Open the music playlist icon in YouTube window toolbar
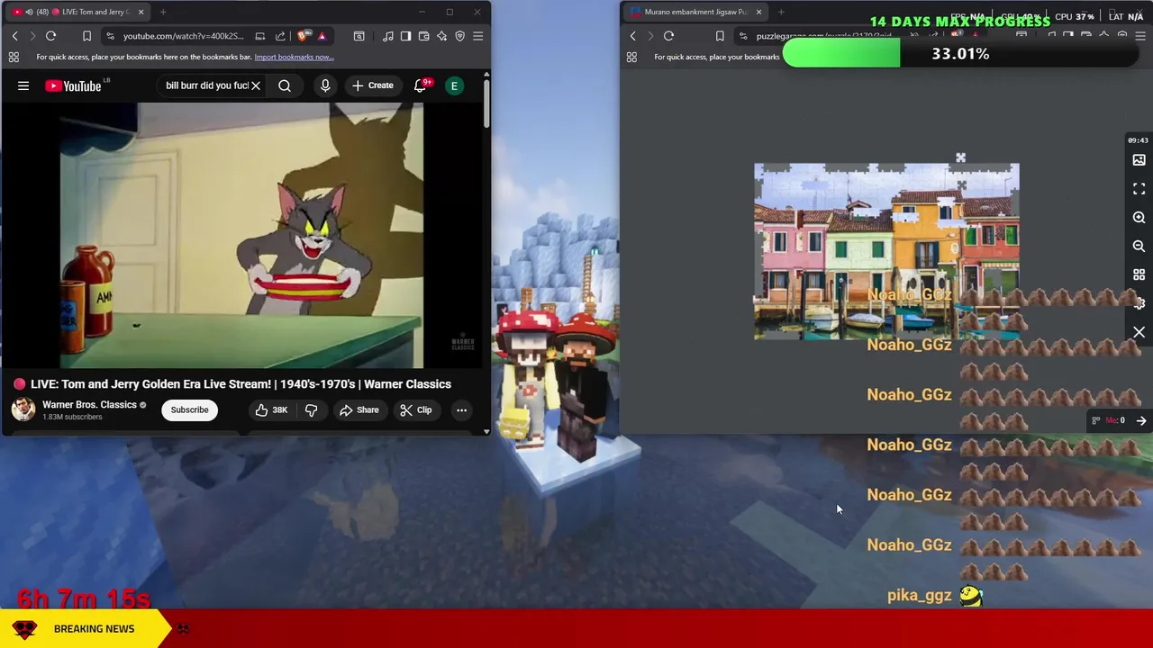The image size is (1153, 648). pos(387,36)
